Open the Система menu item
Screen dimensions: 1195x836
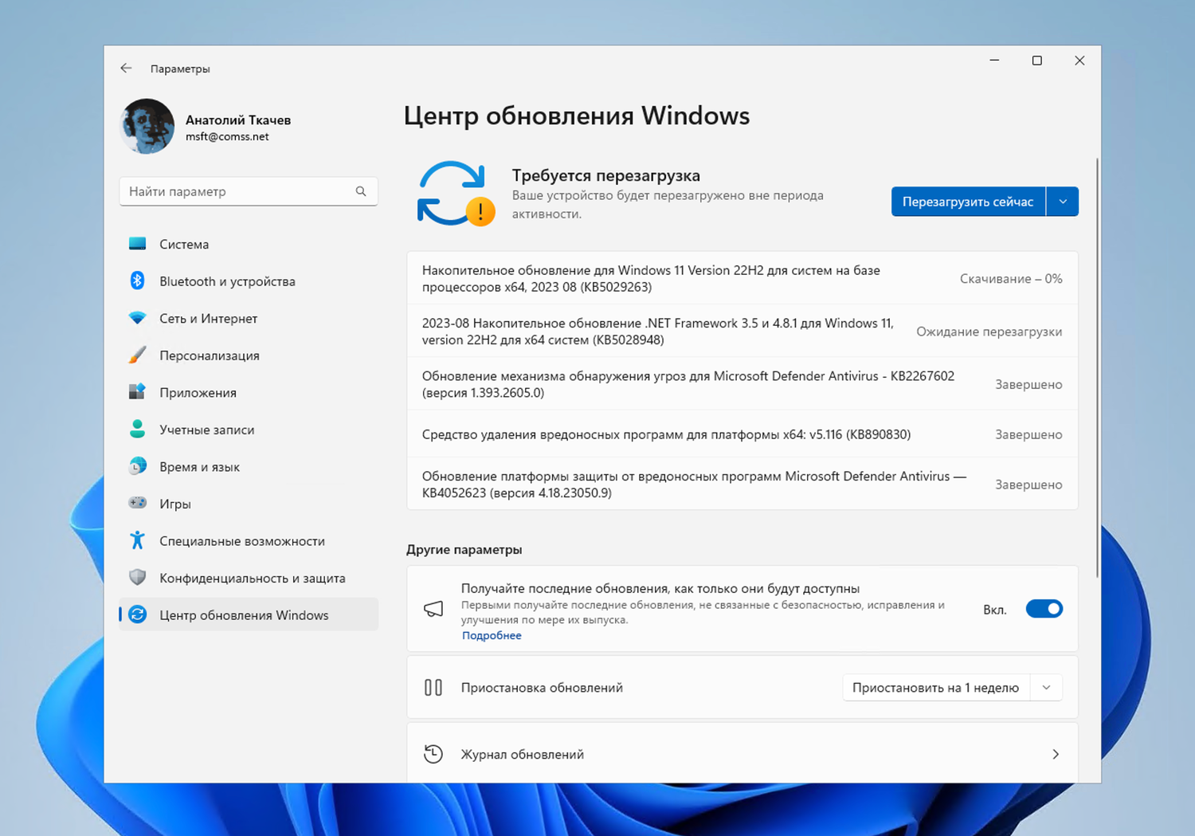point(249,244)
